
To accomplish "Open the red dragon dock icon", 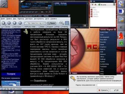I will pos(121,35).
